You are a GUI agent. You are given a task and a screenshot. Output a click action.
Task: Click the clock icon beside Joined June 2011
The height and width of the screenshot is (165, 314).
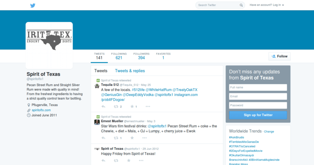(29, 115)
